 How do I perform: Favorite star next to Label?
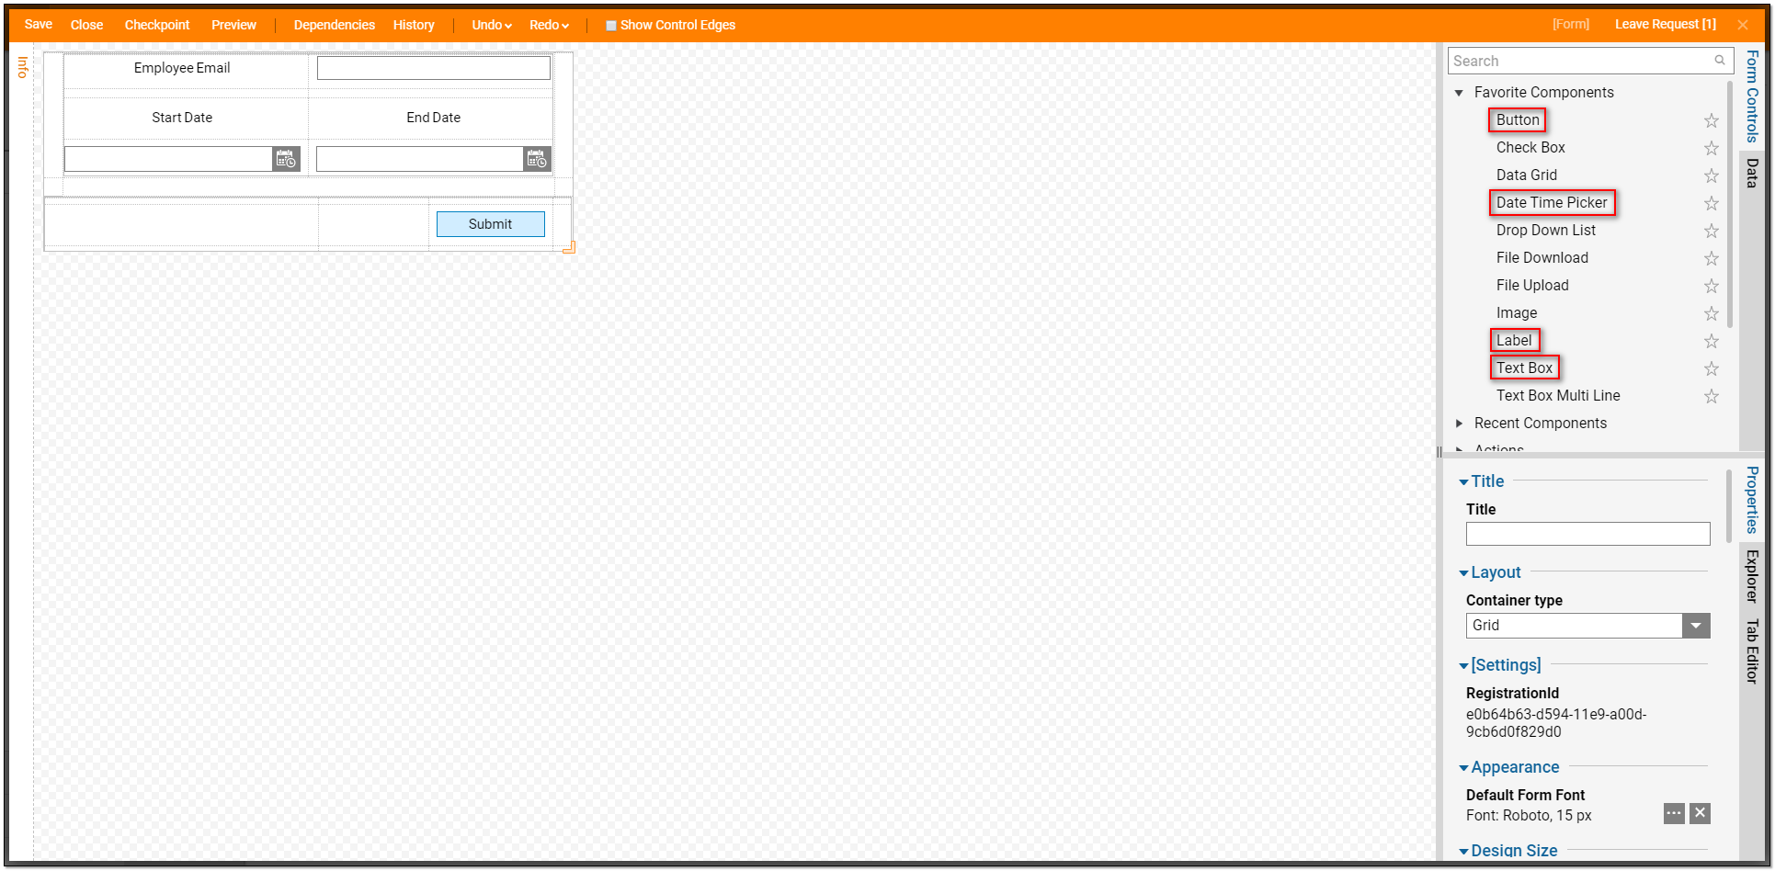pos(1711,341)
